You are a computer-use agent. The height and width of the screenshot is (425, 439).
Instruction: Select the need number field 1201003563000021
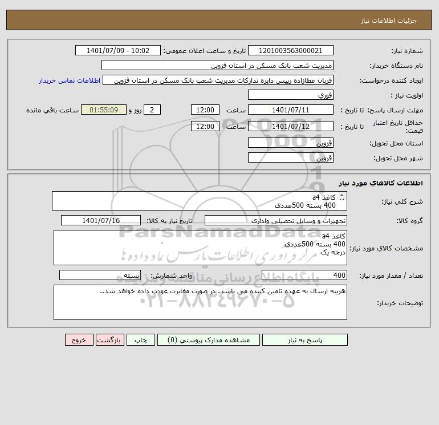tap(291, 50)
